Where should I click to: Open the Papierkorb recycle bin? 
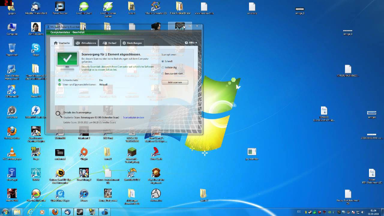coord(12,50)
